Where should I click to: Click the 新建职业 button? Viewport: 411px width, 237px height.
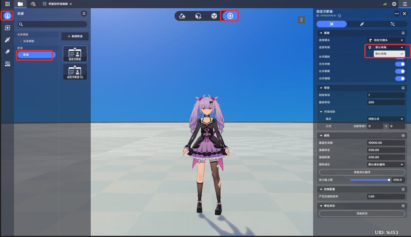coord(75,36)
